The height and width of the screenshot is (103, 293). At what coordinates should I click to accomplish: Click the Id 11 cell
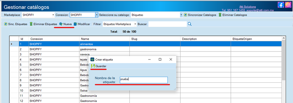pyautogui.click(x=24, y=96)
